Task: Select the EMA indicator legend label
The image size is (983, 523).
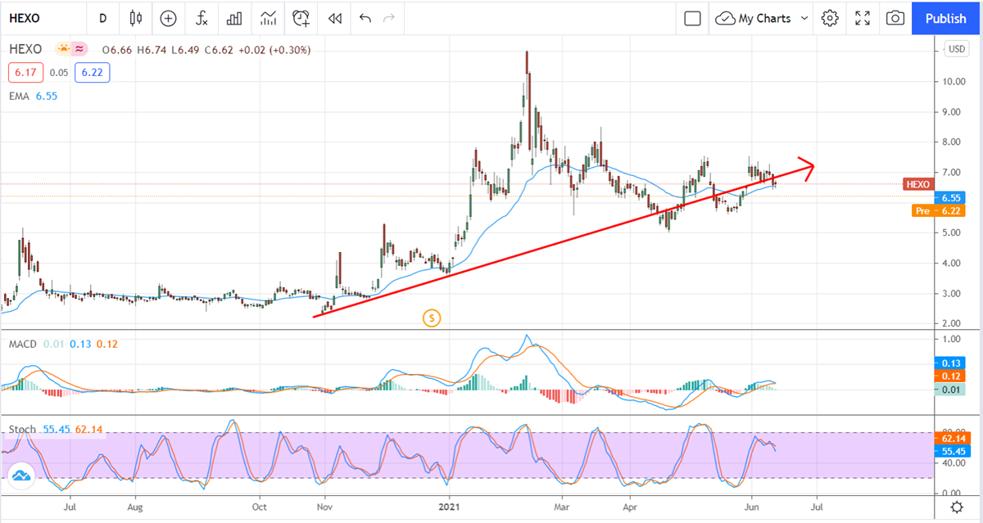Action: point(20,96)
